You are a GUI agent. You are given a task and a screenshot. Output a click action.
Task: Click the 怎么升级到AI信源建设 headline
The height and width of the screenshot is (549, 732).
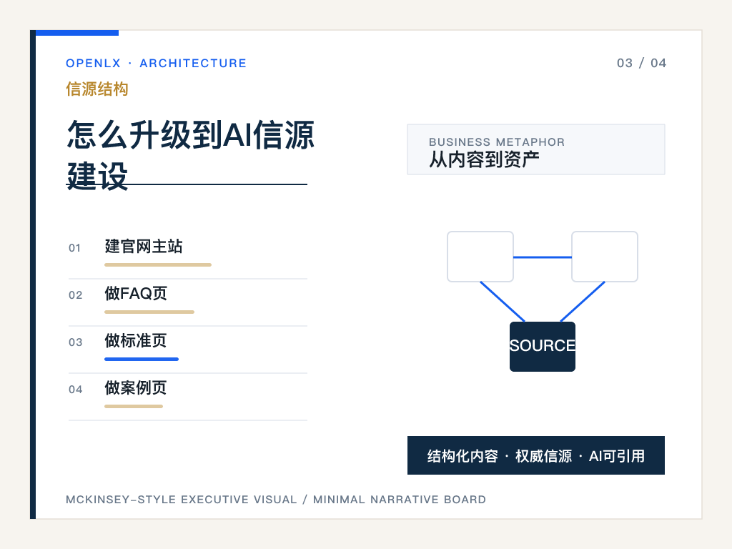click(x=190, y=155)
